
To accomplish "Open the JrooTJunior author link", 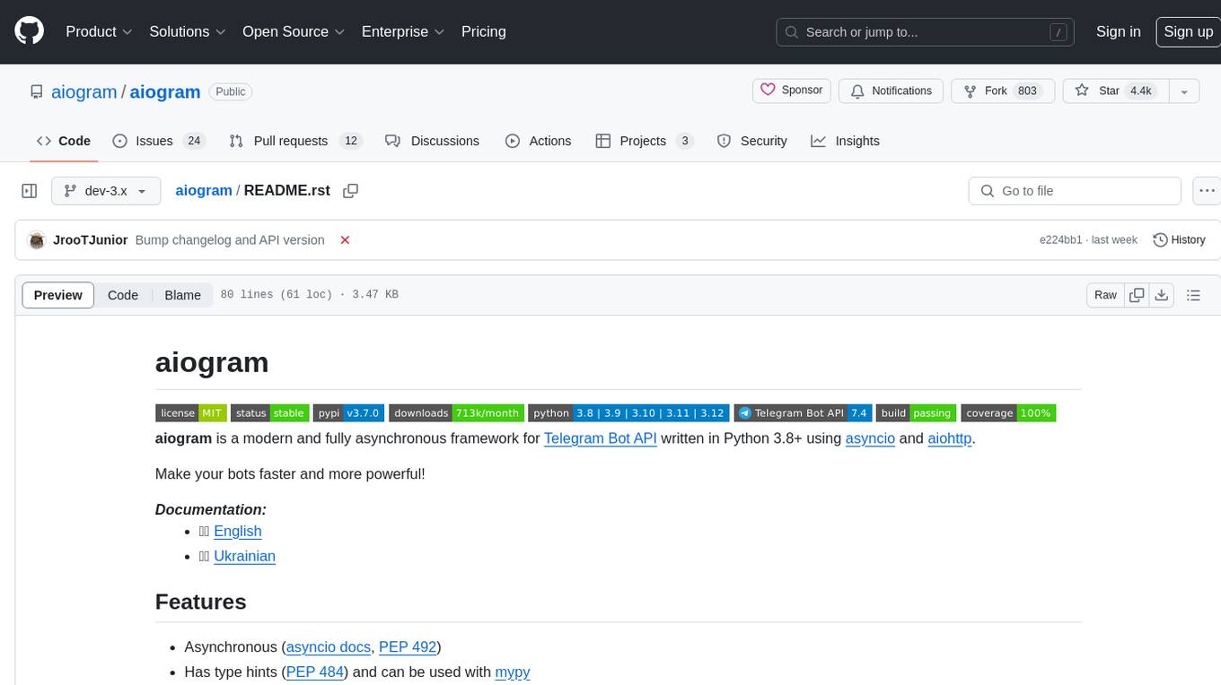I will coord(91,240).
